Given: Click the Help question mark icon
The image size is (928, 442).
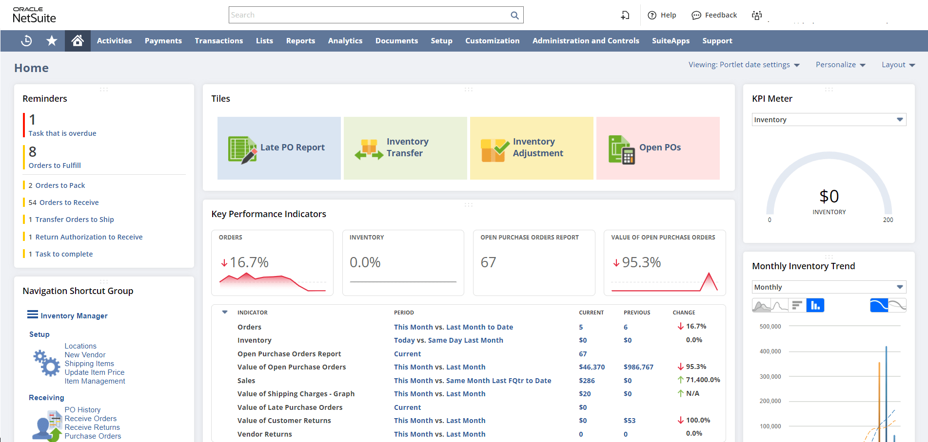Looking at the screenshot, I should pyautogui.click(x=652, y=15).
